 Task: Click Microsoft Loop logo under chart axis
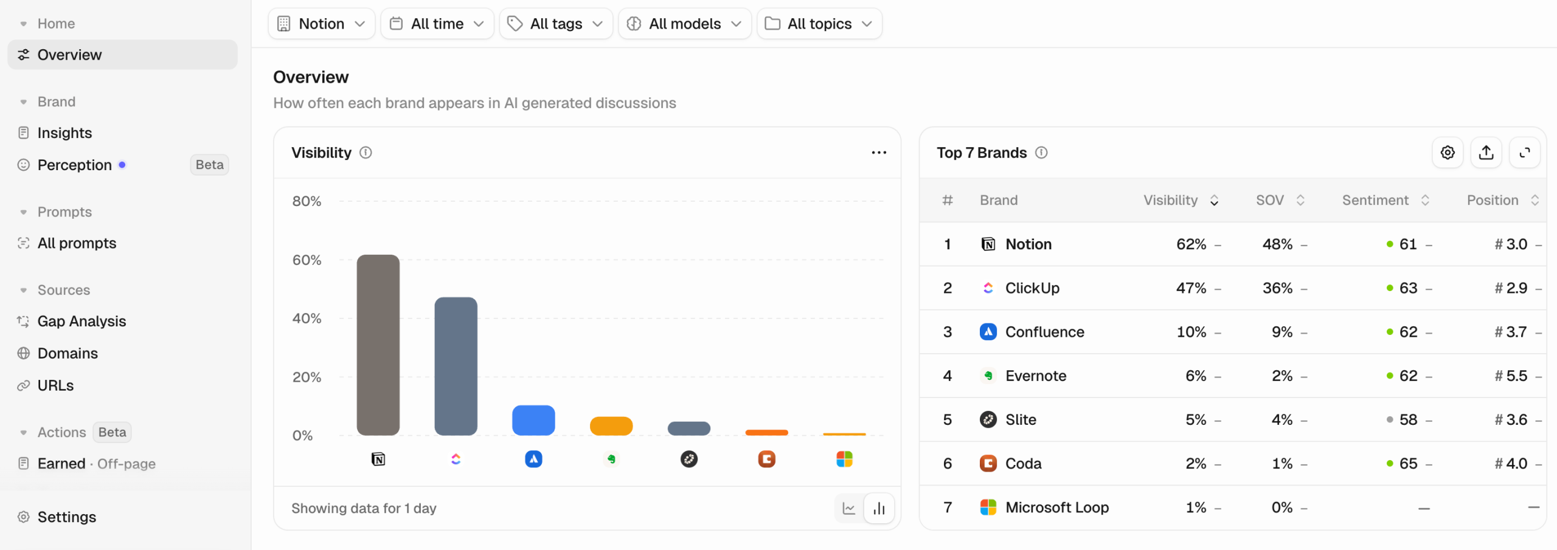(x=845, y=459)
